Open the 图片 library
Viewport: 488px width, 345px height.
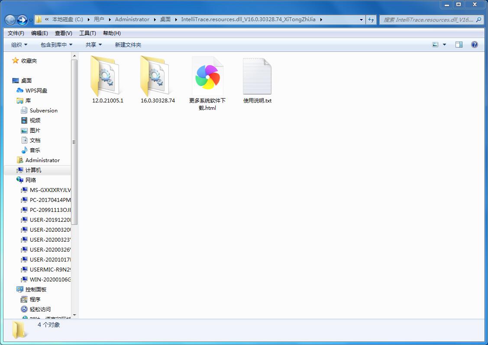pos(35,130)
